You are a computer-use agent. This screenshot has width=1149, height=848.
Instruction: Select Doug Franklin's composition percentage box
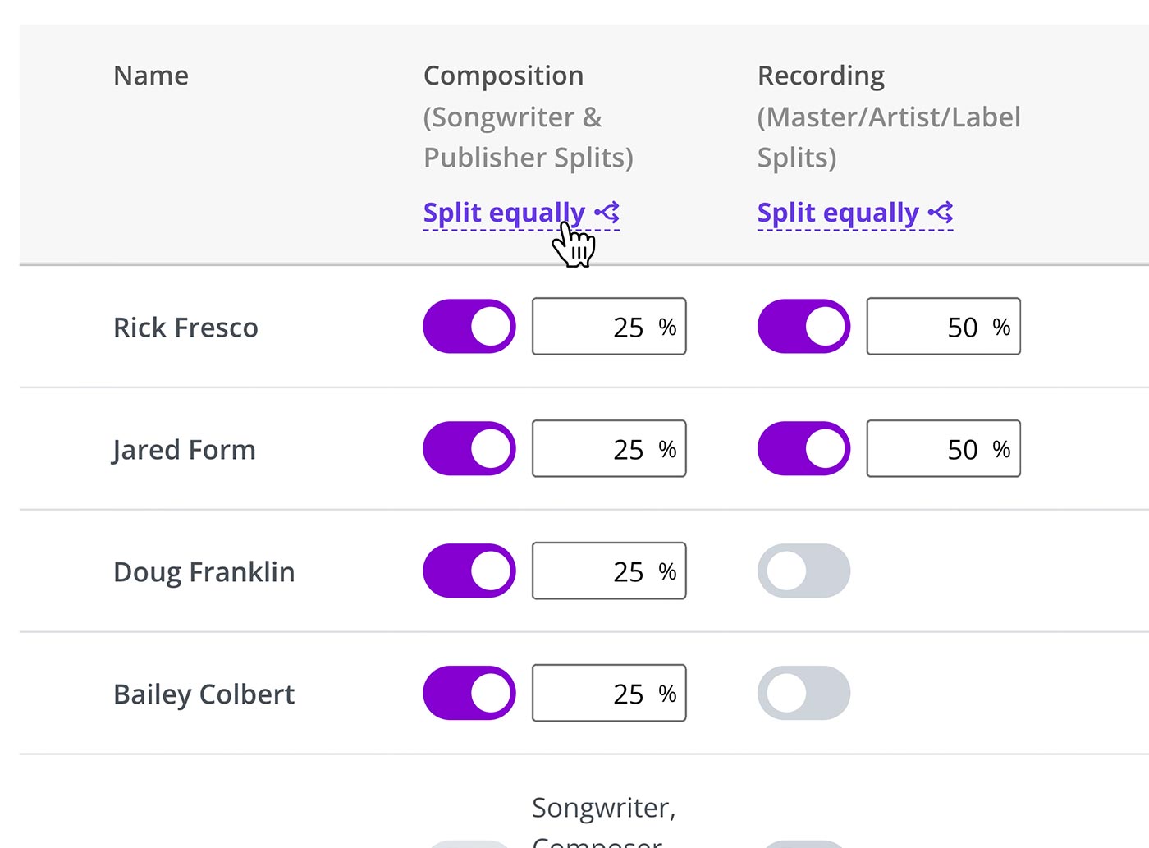[609, 571]
